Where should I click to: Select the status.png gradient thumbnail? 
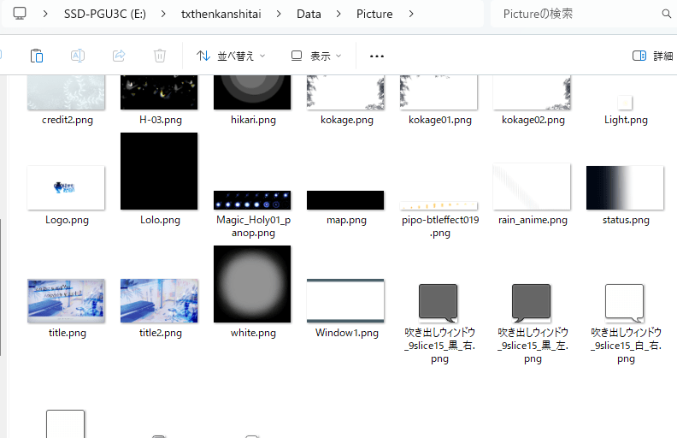pyautogui.click(x=625, y=187)
